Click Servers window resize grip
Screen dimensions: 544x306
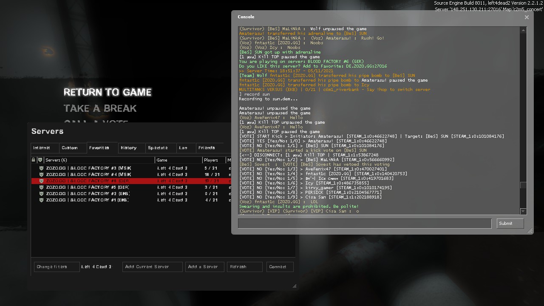pos(295,286)
